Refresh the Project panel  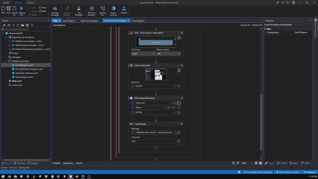tap(13, 25)
